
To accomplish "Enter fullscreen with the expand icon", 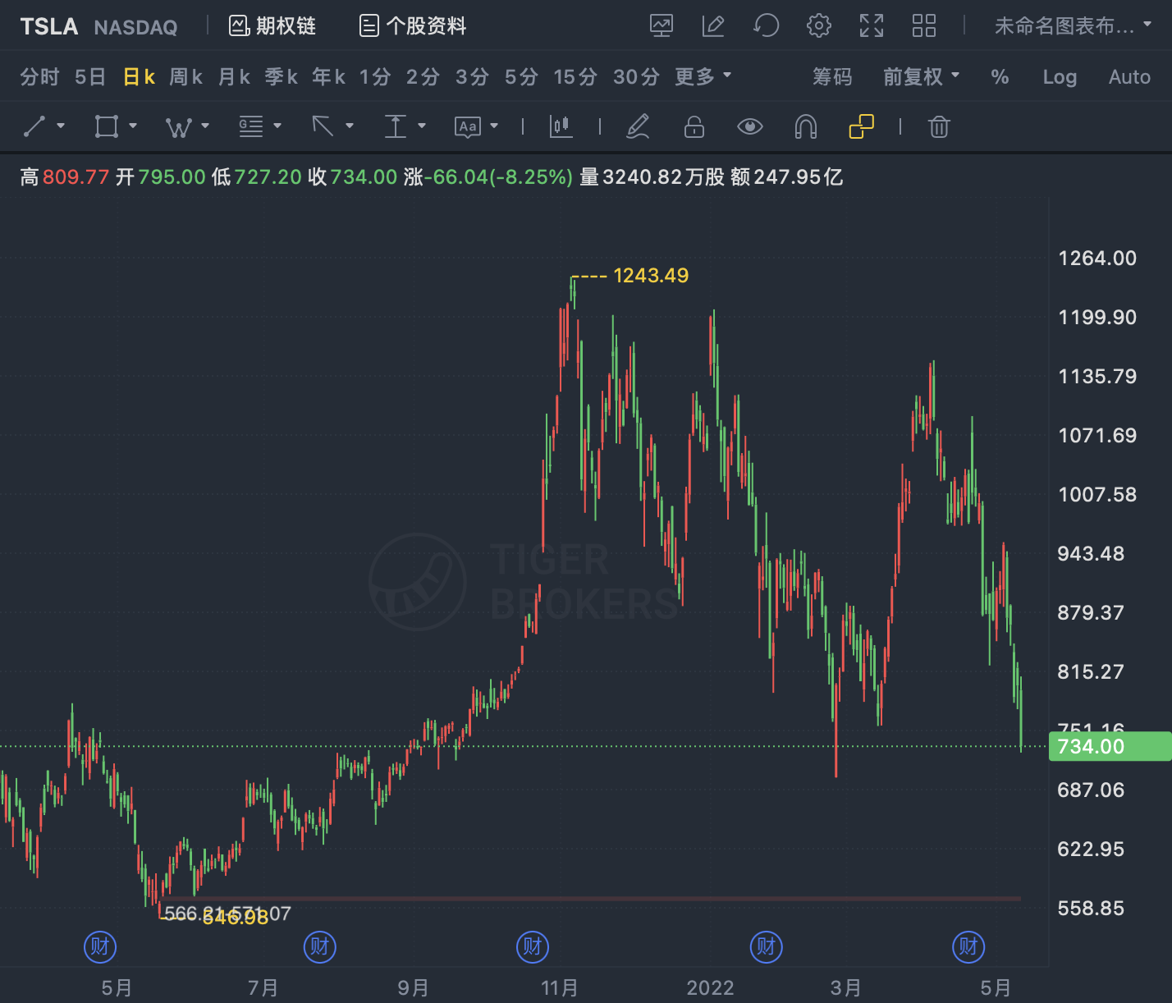I will [x=872, y=26].
